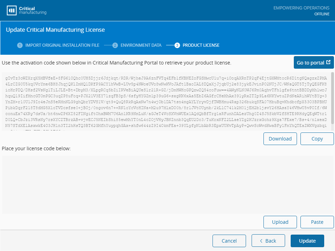
Task: Upload a license code file
Action: [x=280, y=222]
